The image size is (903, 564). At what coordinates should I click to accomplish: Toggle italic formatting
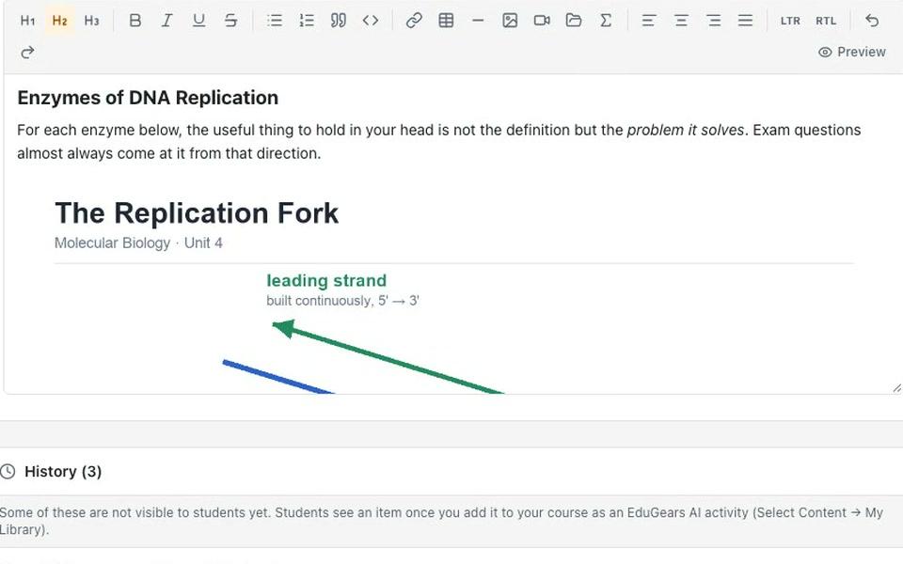coord(167,21)
